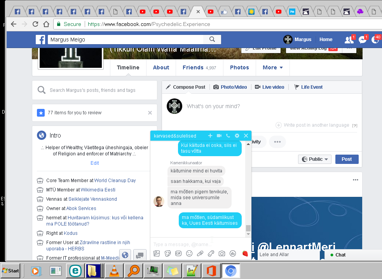382x279 pixels.
Task: Pick a GIF in chat
Action: (x=178, y=253)
